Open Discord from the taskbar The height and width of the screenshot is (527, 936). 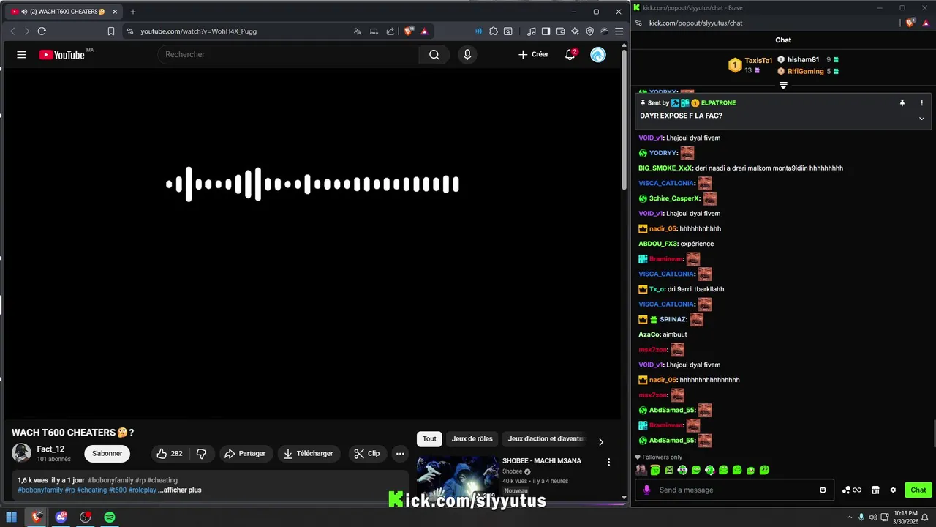point(61,517)
